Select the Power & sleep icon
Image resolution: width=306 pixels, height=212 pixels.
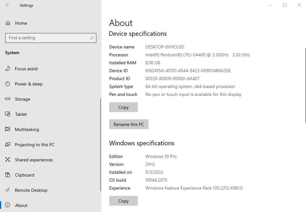tap(8, 84)
